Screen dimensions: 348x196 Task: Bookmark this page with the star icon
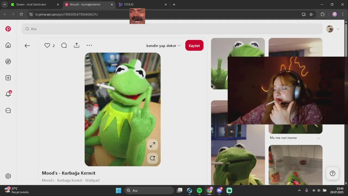tap(311, 14)
